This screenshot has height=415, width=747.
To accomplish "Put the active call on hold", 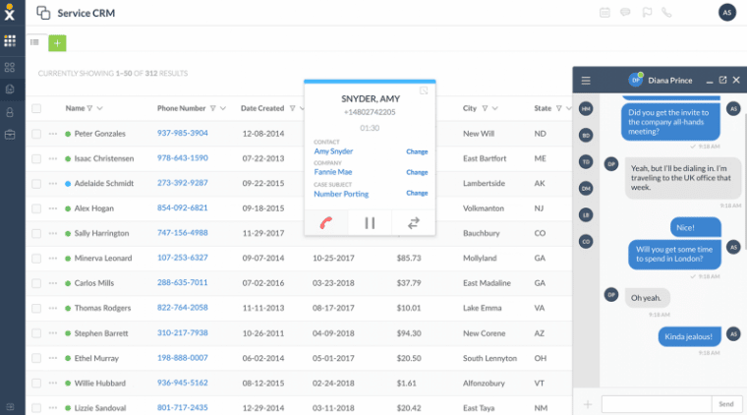I will pyautogui.click(x=370, y=223).
